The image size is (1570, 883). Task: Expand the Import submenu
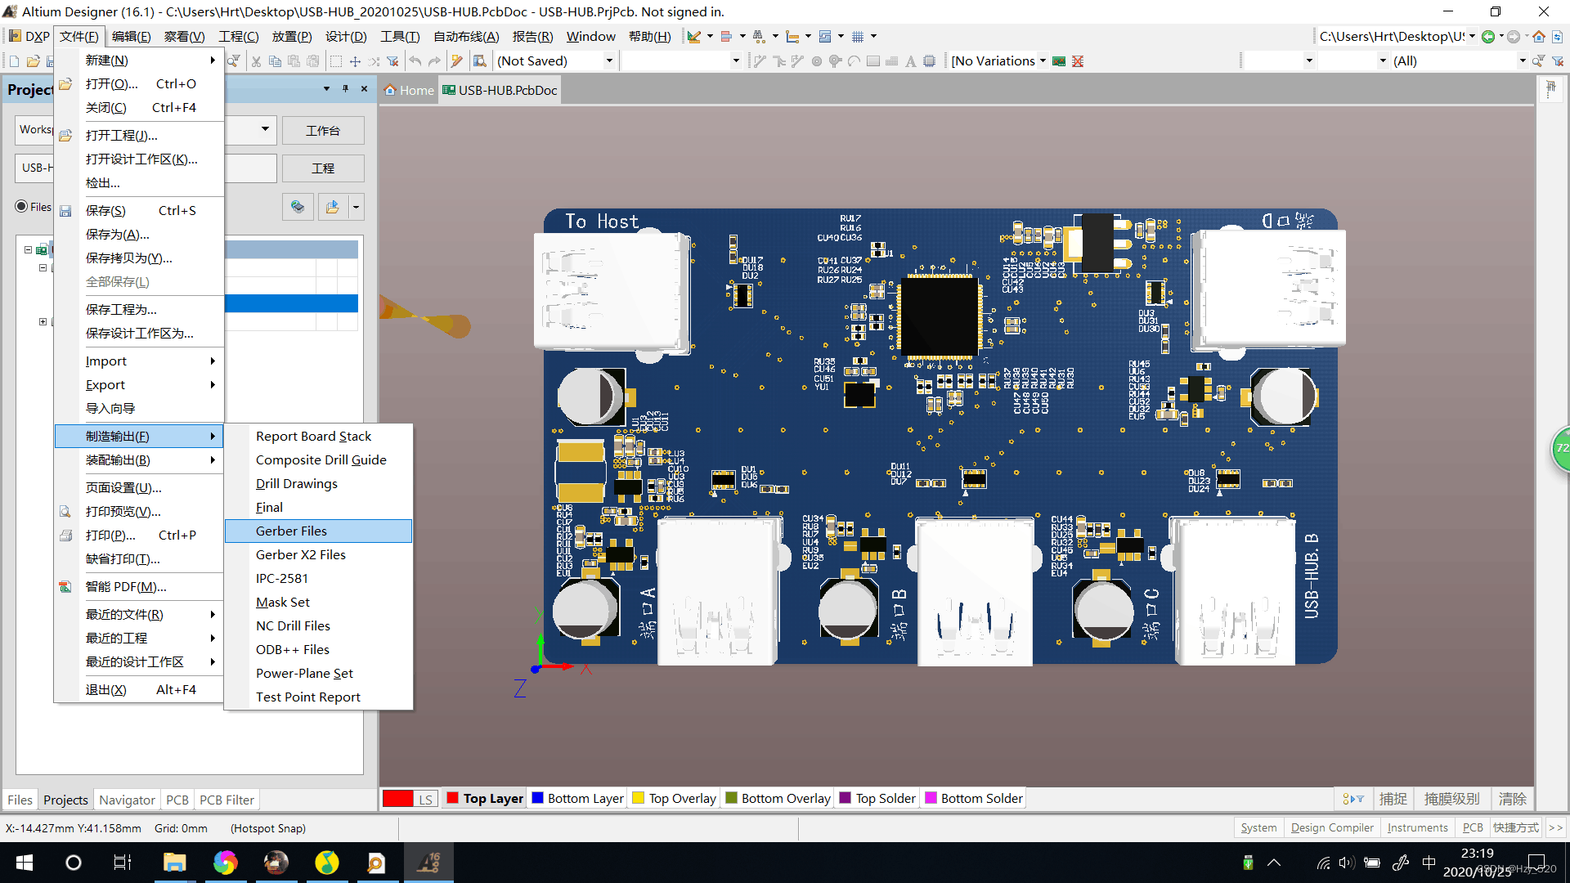point(139,361)
